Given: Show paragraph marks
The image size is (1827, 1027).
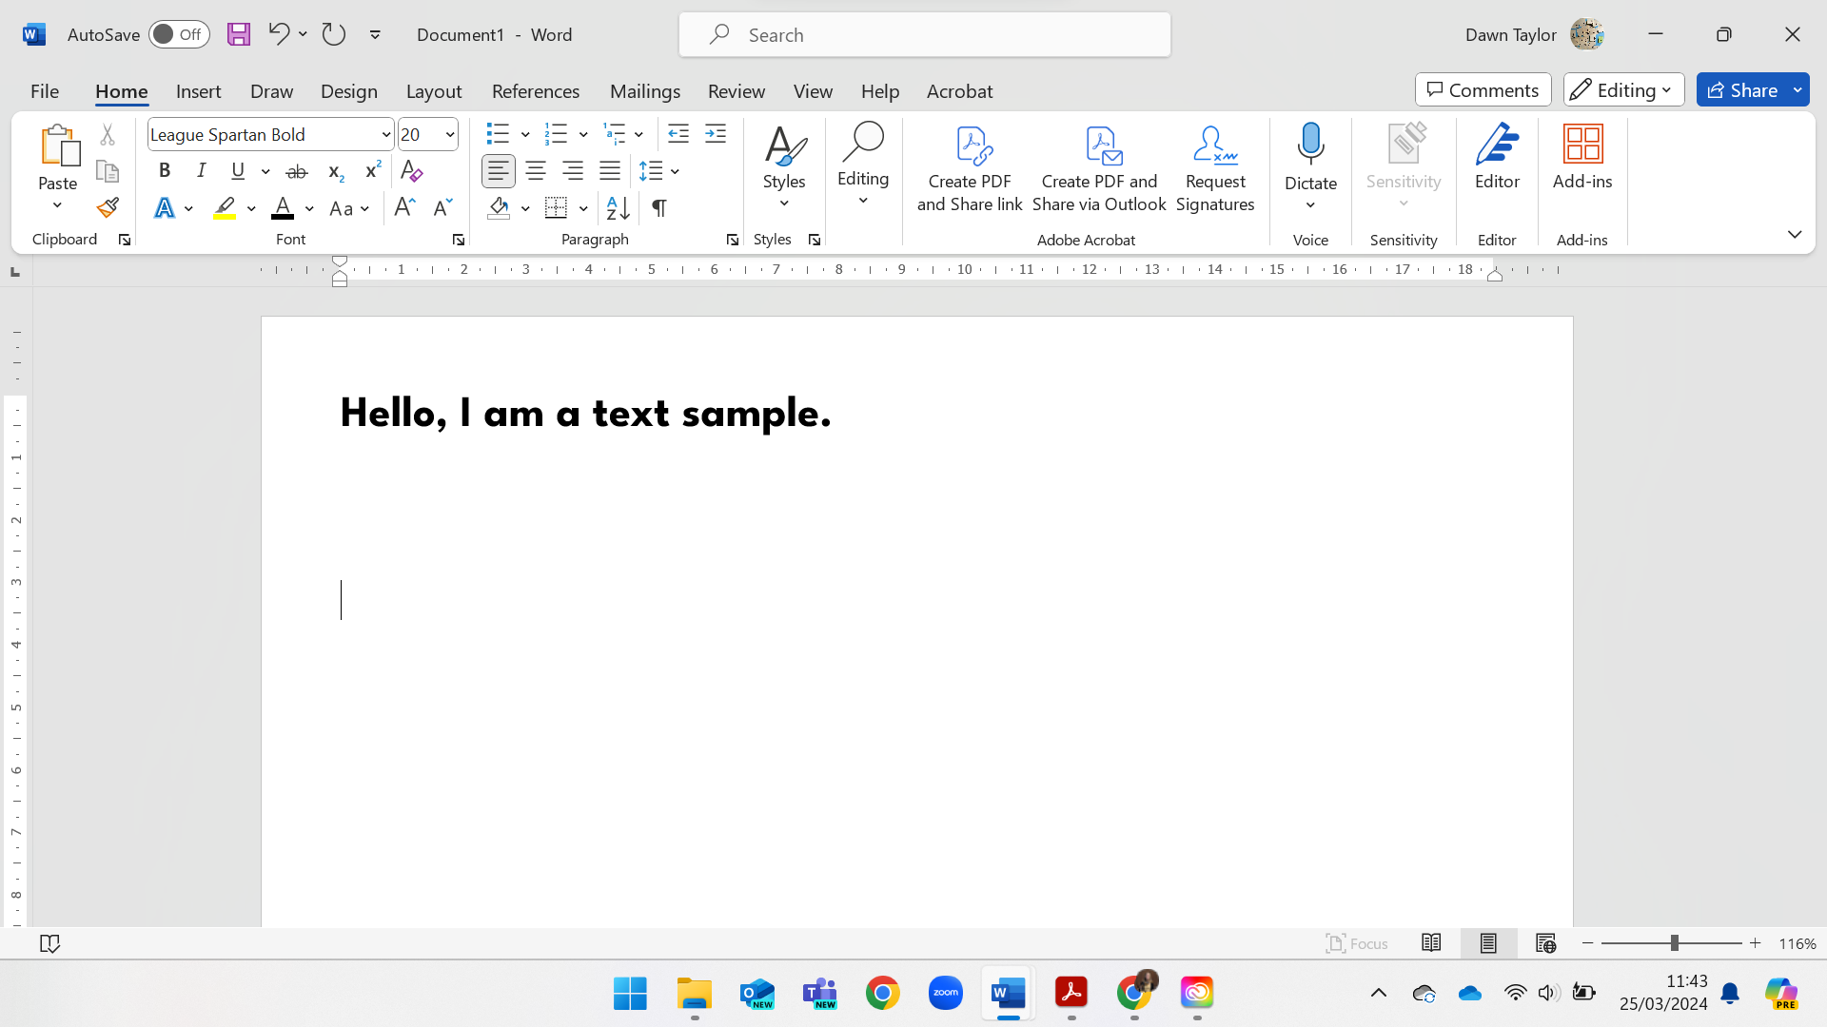Looking at the screenshot, I should click(659, 207).
